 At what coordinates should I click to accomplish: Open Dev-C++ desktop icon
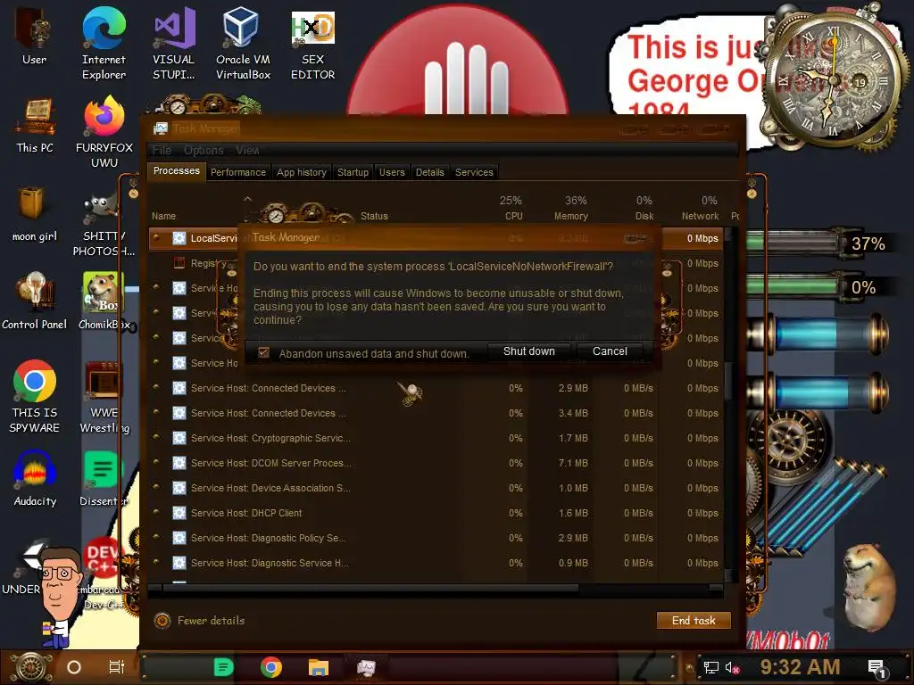104,574
